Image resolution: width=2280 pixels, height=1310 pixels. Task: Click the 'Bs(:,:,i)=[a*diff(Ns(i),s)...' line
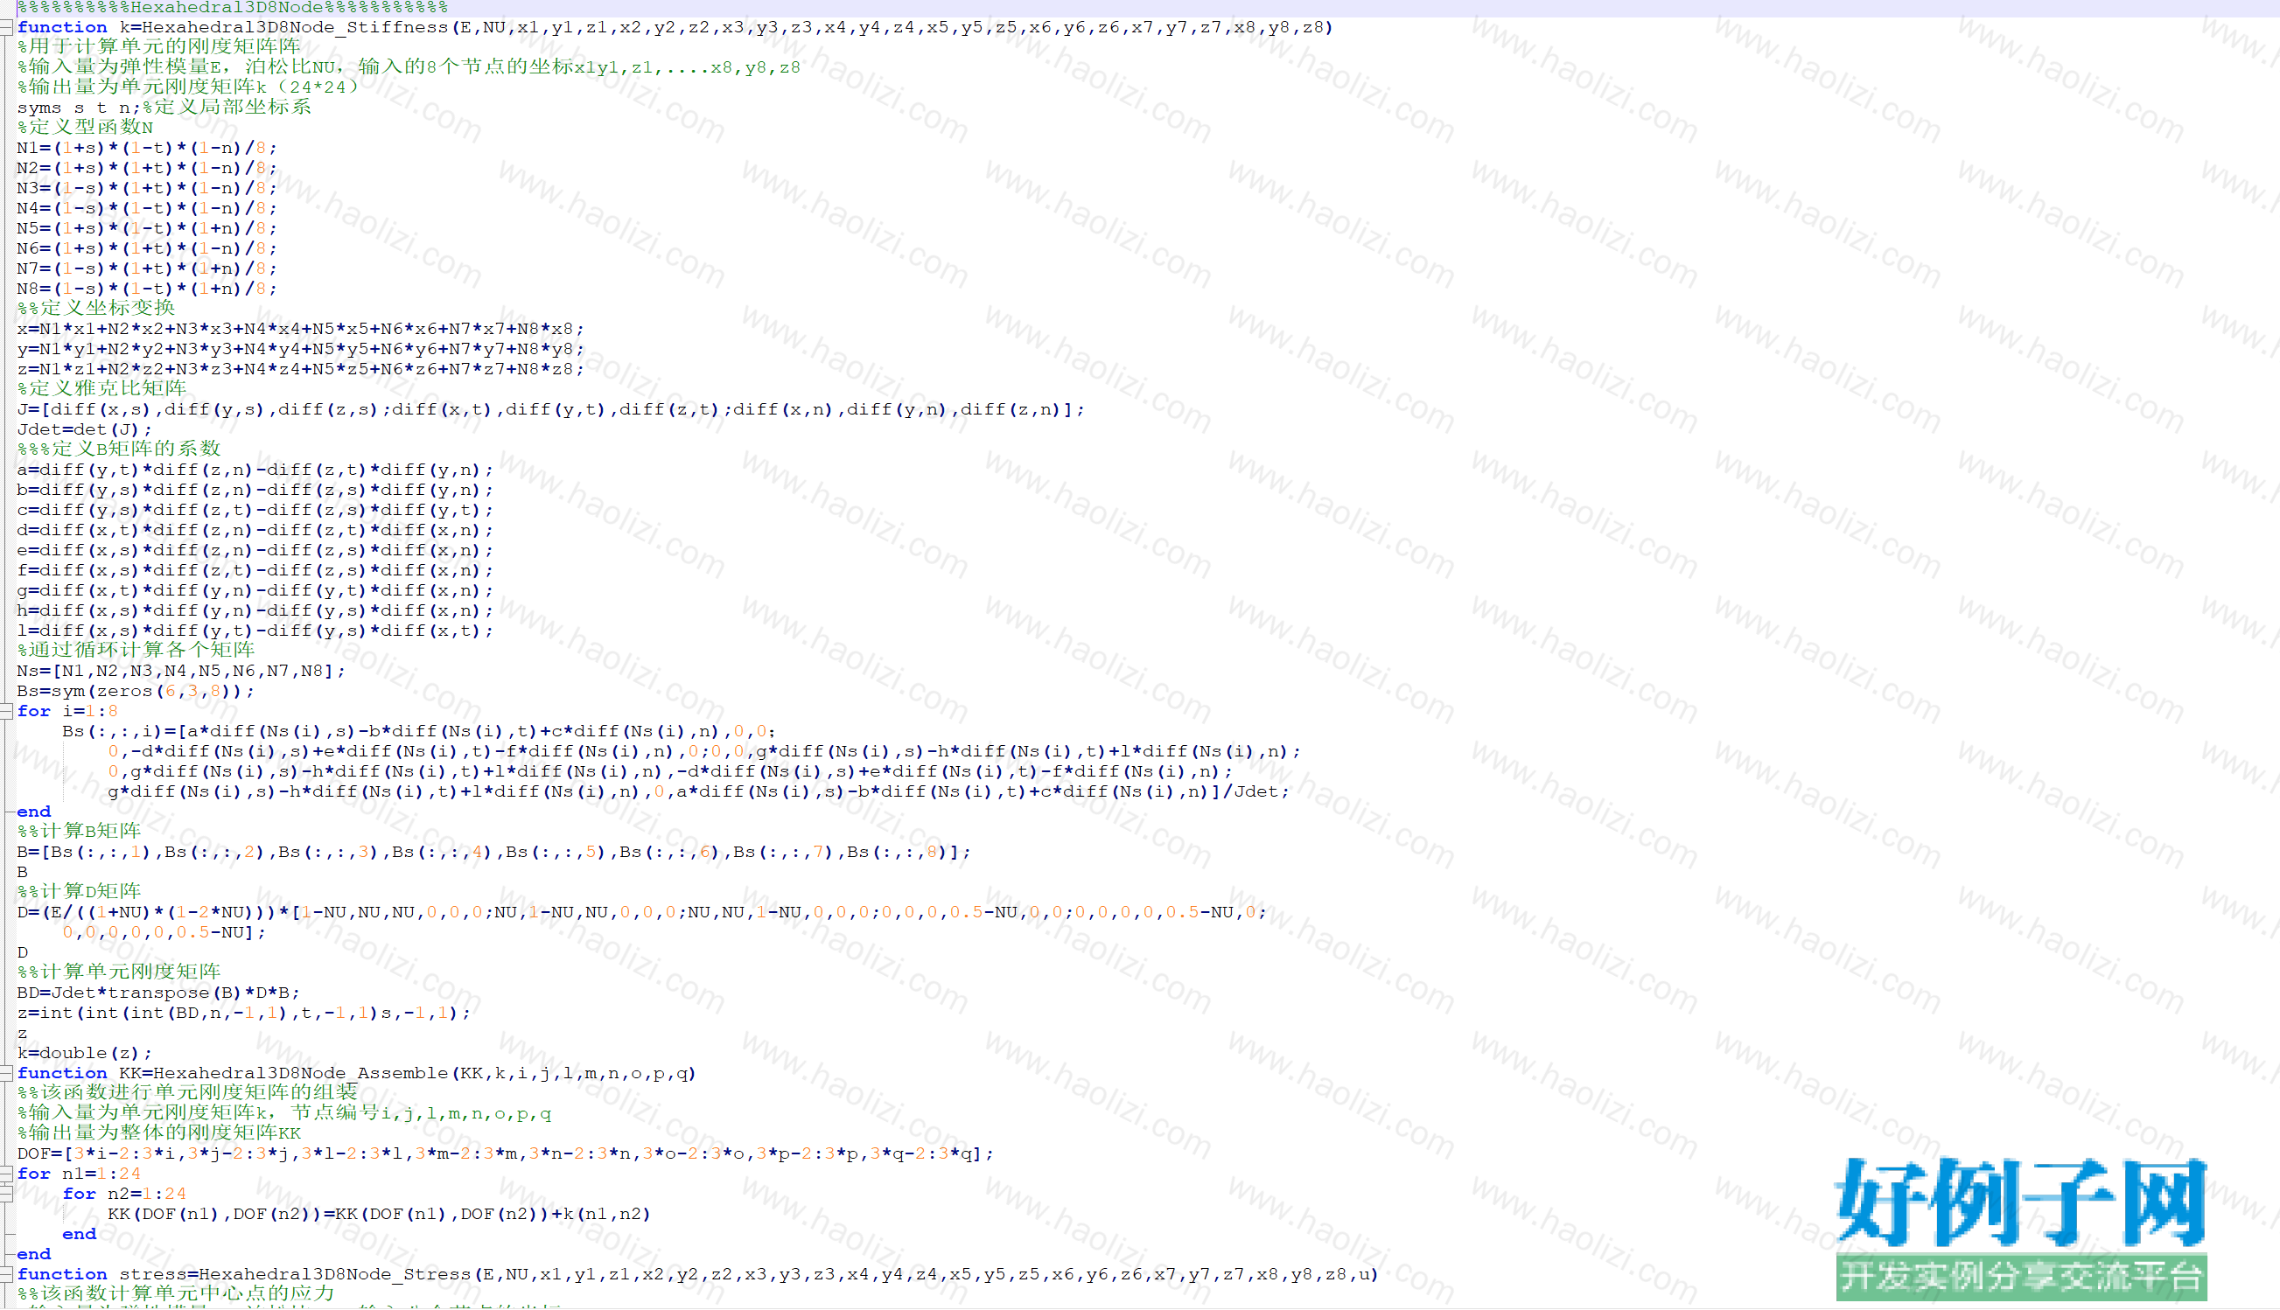(418, 731)
